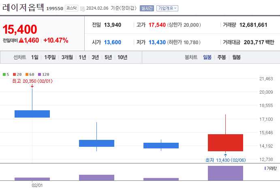This screenshot has width=280, height=193.
Task: Click the upper limit text 상한가 20,000
Action: (x=184, y=25)
